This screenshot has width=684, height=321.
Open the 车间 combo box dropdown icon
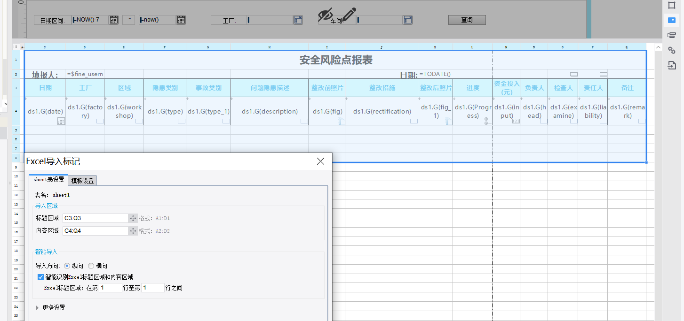coord(407,20)
